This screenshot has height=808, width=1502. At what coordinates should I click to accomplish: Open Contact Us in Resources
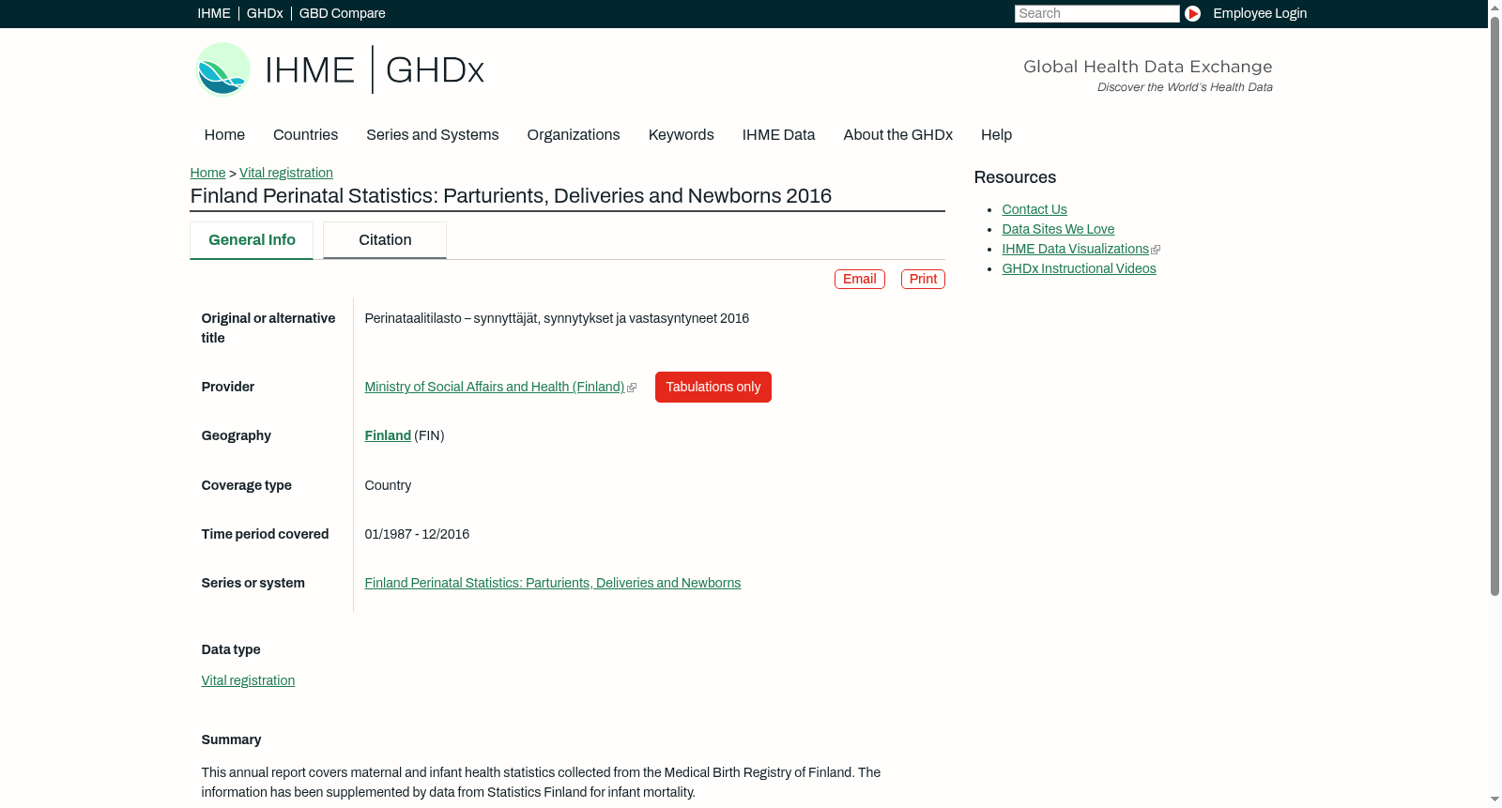coord(1035,209)
